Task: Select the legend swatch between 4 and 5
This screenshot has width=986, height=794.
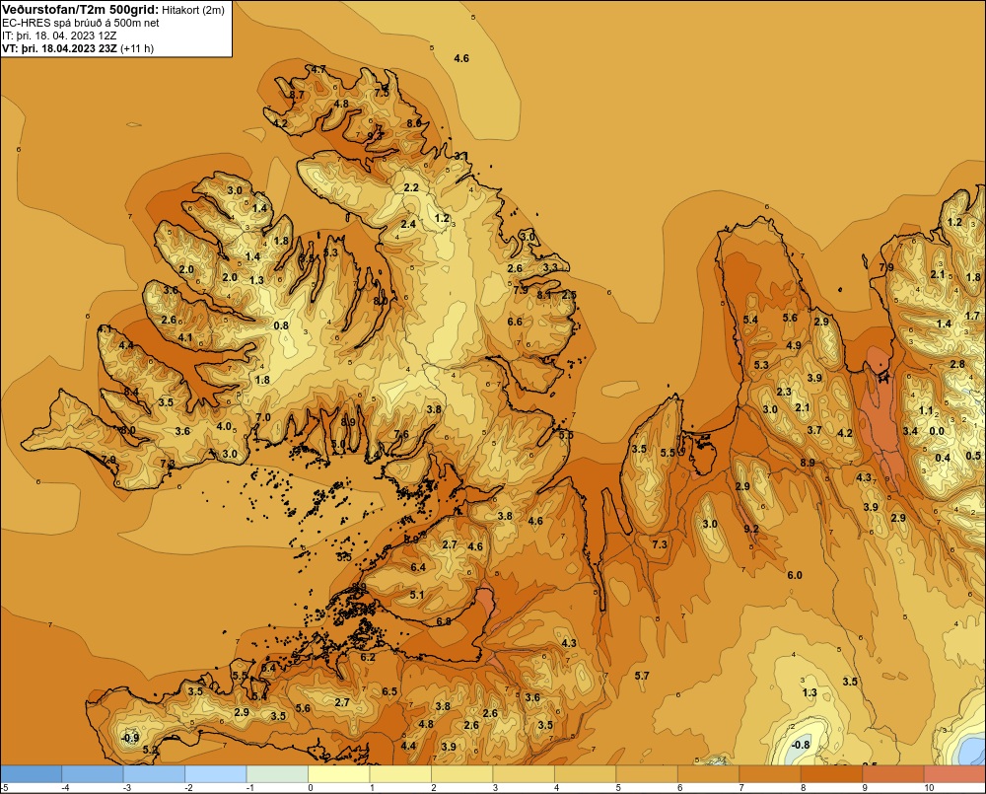Action: point(586,773)
